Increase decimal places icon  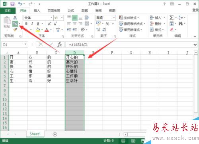click(x=98, y=29)
